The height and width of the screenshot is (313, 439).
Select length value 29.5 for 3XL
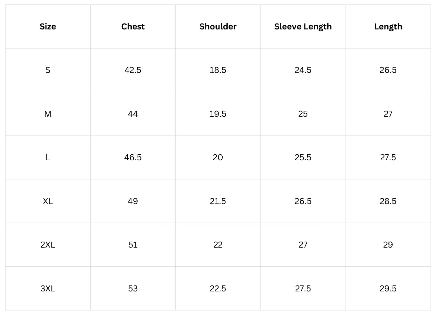[388, 288]
